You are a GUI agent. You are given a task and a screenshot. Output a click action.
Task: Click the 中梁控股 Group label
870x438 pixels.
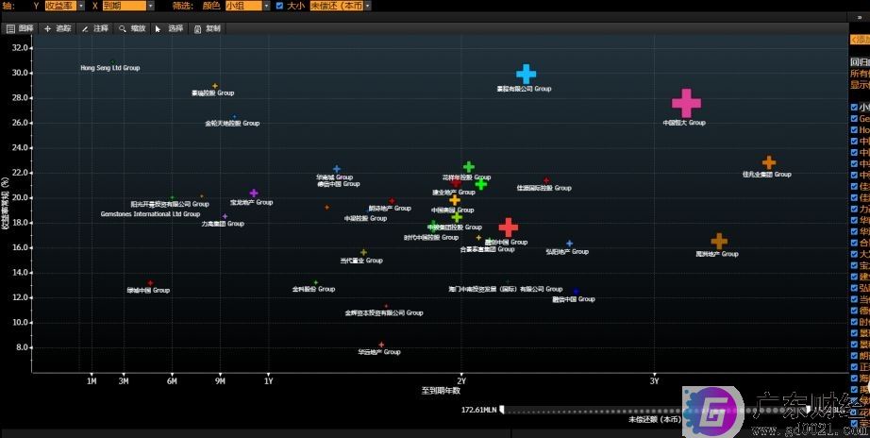[365, 218]
